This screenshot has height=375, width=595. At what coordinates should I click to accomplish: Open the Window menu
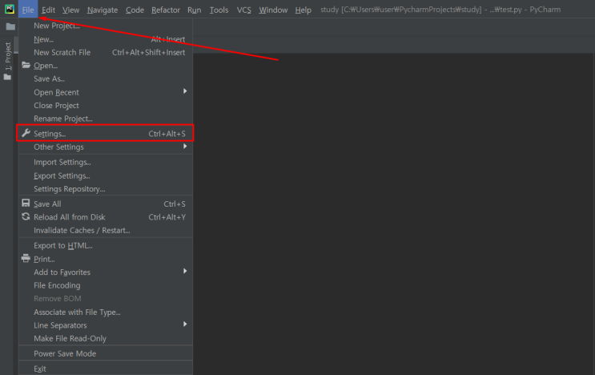(x=273, y=10)
